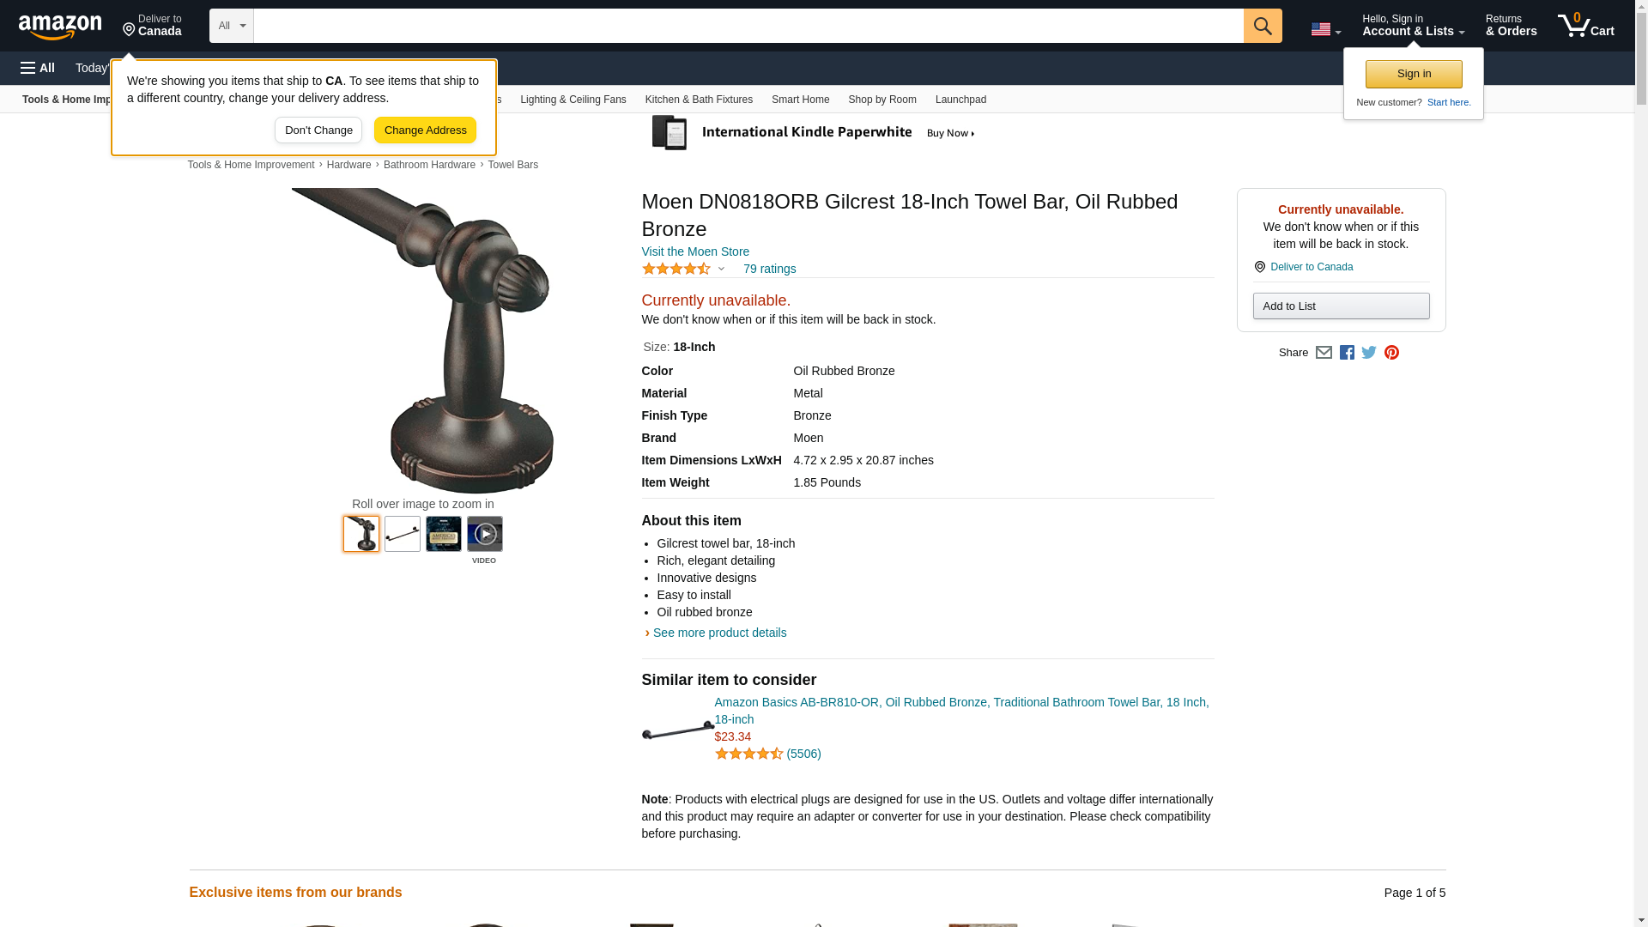Share product on Twitter
Image resolution: width=1648 pixels, height=927 pixels.
pos(1369,353)
